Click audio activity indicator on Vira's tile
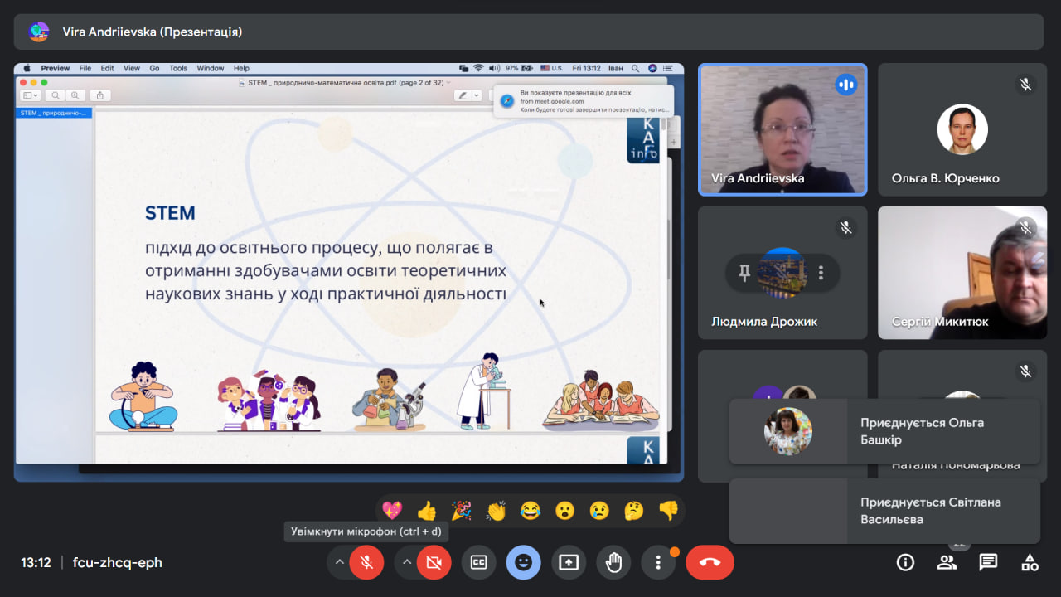 [846, 84]
